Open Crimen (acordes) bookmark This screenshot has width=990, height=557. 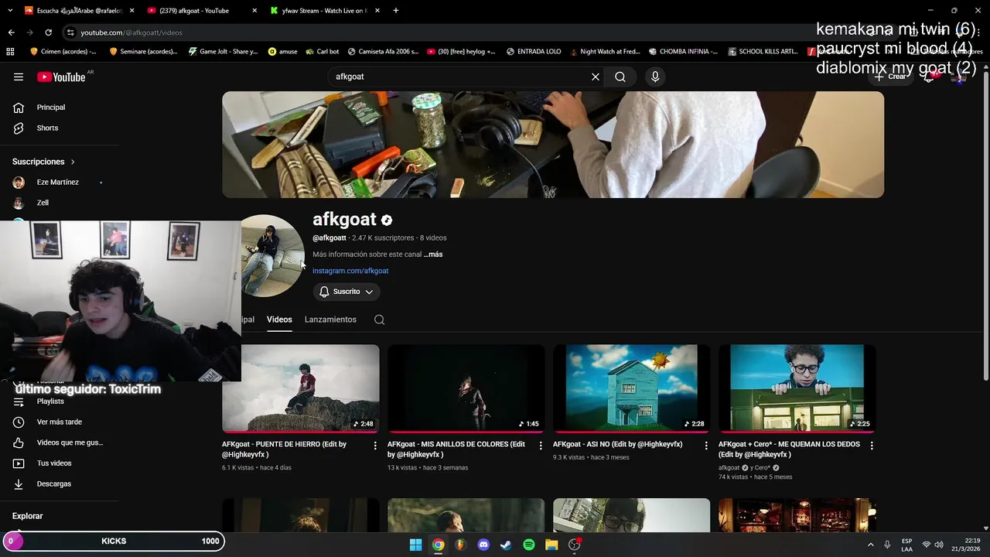tap(63, 52)
